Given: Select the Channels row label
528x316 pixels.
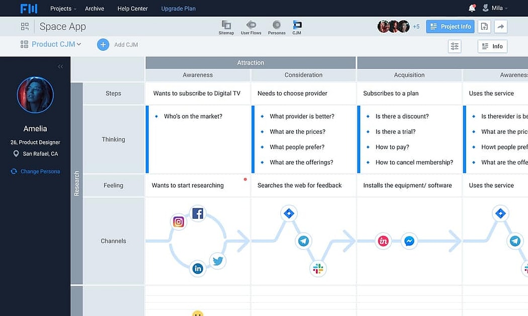Looking at the screenshot, I should pyautogui.click(x=114, y=241).
